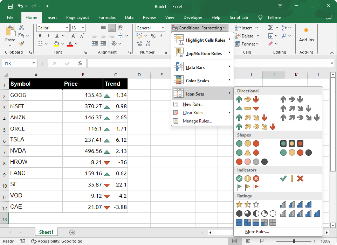Click the new sheet plus button
This screenshot has height=245, width=337.
point(72,232)
